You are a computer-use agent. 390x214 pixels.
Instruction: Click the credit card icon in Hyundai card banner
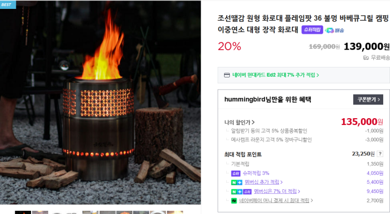tap(227, 75)
